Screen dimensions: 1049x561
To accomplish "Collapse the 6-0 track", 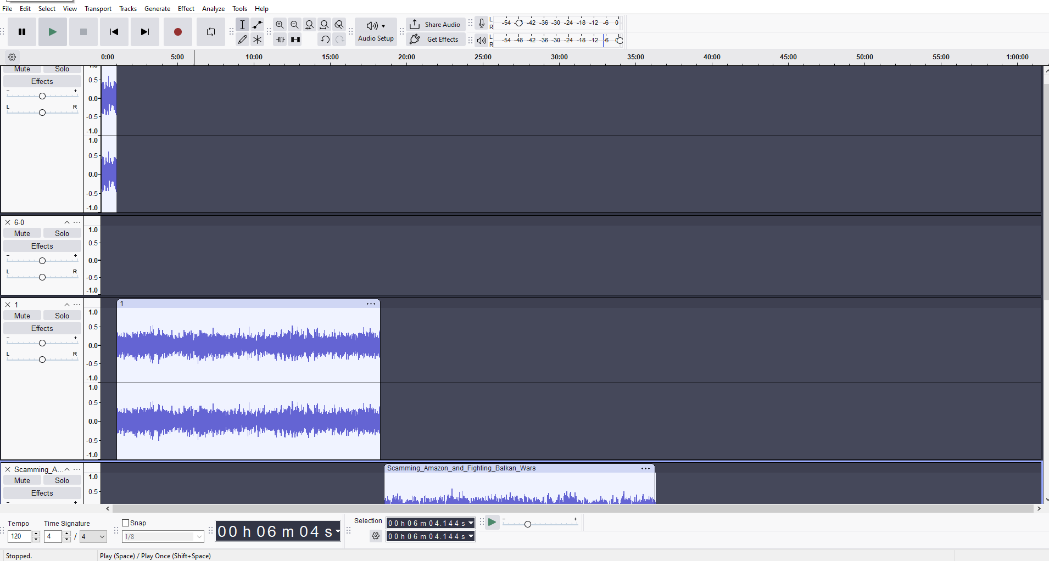I will 67,222.
